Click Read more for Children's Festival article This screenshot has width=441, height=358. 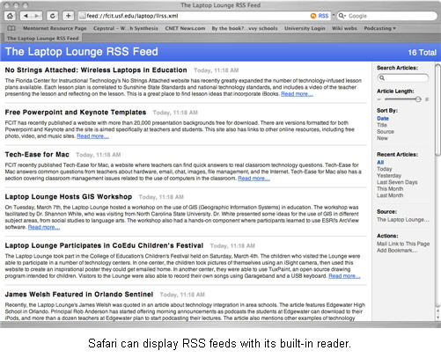(344, 276)
